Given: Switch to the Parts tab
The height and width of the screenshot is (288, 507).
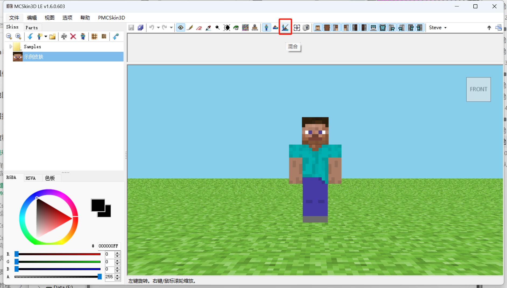Looking at the screenshot, I should tap(32, 27).
